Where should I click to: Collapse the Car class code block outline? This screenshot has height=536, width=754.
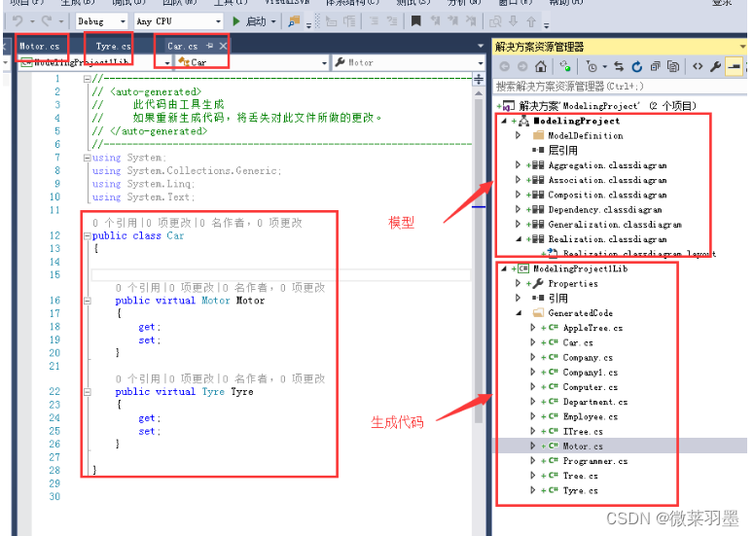87,235
